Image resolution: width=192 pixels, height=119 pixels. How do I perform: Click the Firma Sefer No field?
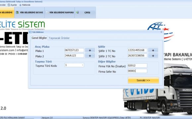click(x=137, y=71)
